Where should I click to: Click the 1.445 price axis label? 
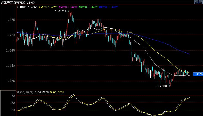[10, 51]
